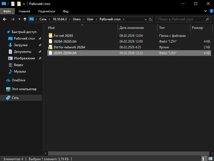Go back with the left arrow
Screen dimensions: 214x161
[x=5, y=19]
